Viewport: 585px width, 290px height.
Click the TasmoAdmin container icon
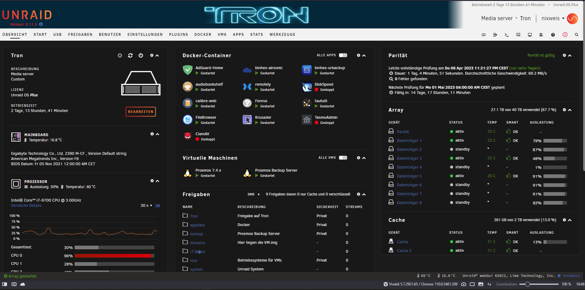[x=307, y=120]
